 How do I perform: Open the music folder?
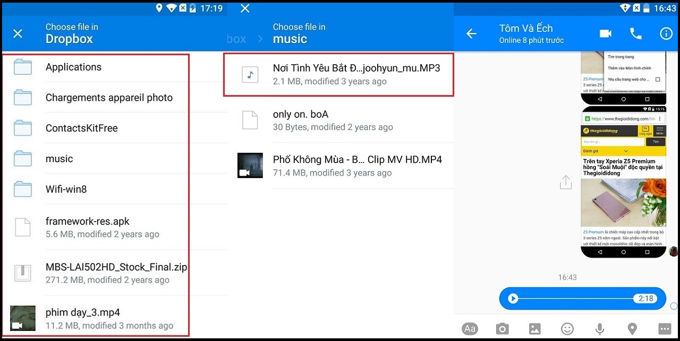click(x=114, y=158)
